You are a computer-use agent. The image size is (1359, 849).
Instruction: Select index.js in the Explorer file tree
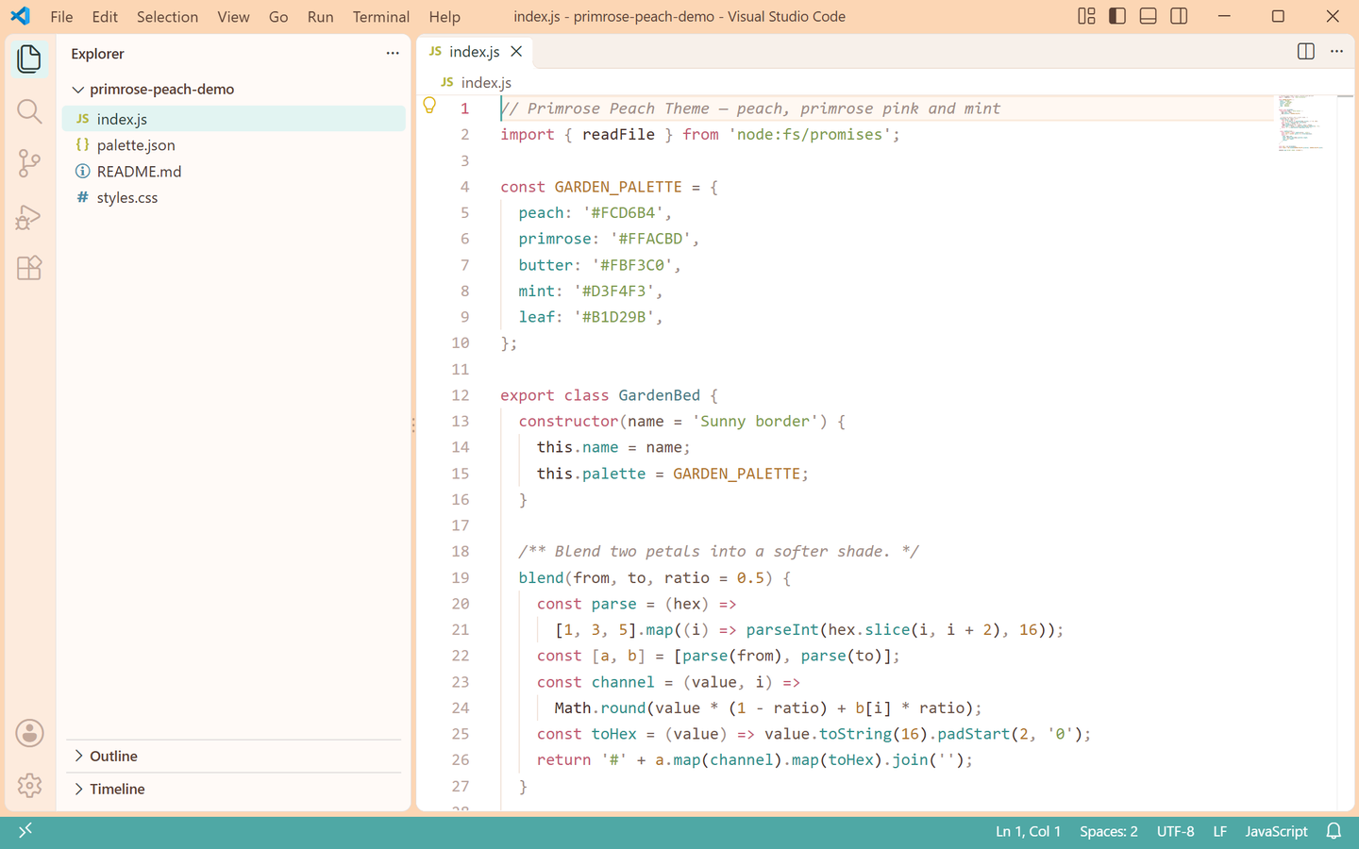click(234, 119)
